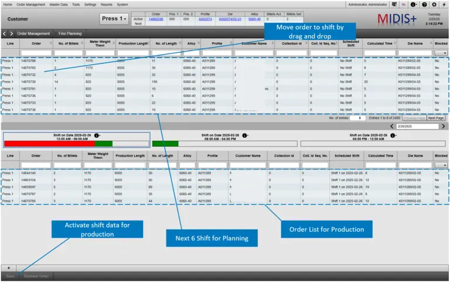Screen dimensions: 450x282
Task: Expand the info dropdown in top bar
Action: 414,4
